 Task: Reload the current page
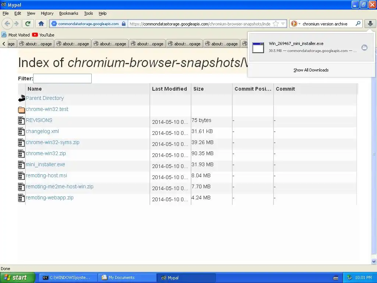coord(28,24)
